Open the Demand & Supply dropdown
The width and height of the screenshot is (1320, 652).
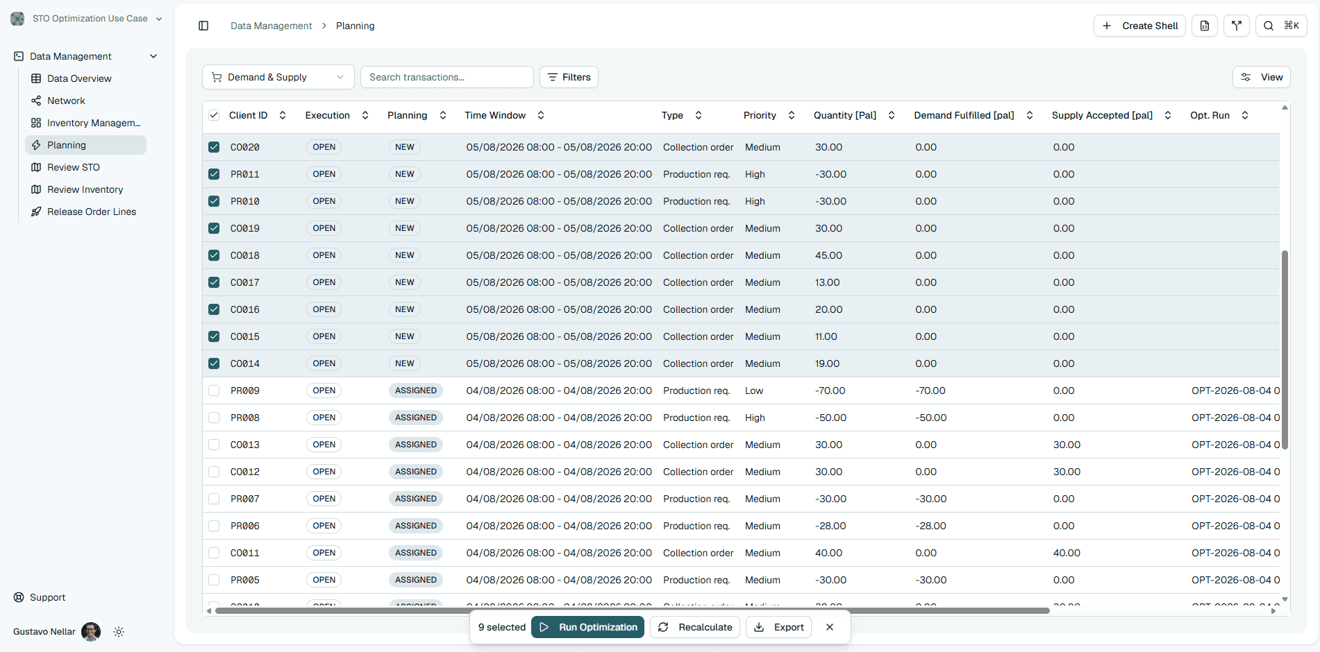point(278,77)
